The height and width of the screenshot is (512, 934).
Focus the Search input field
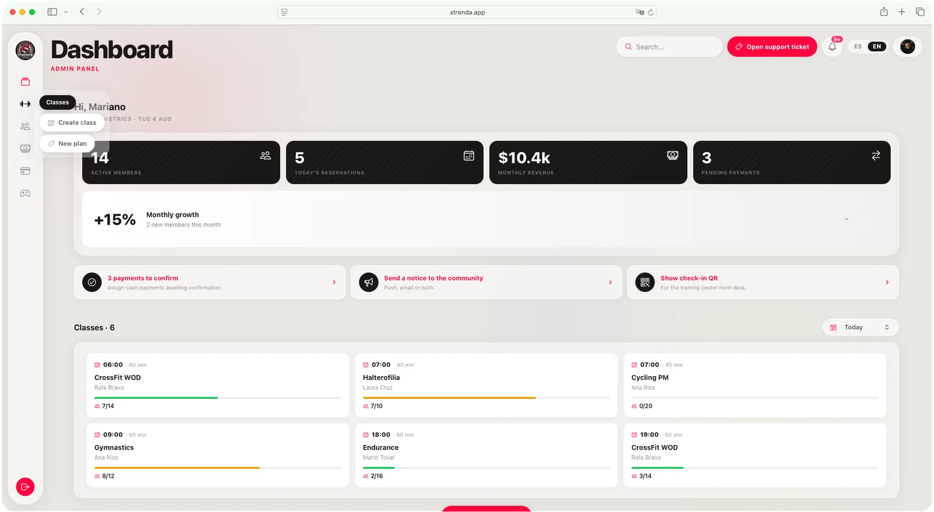669,47
